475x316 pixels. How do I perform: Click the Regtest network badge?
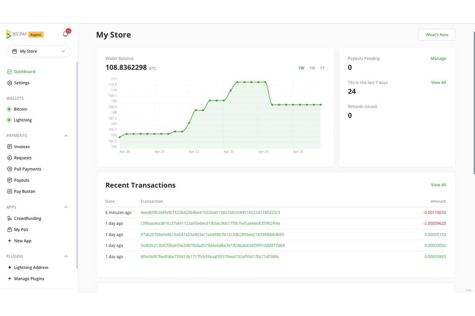[x=36, y=35]
